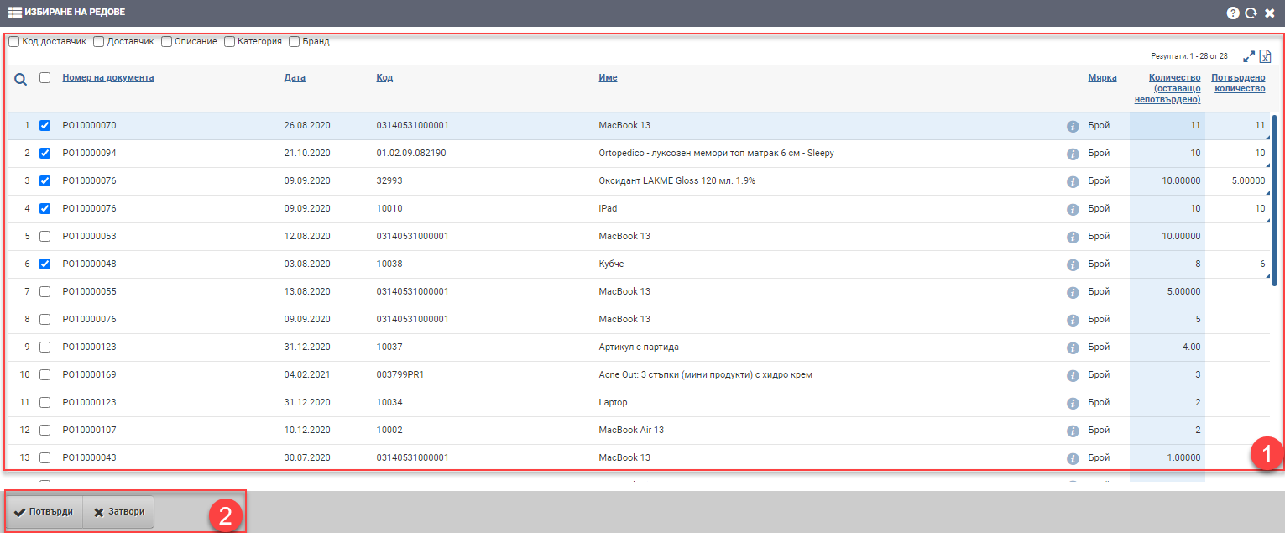Sort by Потвърдено количество header
Viewport: 1285px width, 533px height.
click(1238, 83)
